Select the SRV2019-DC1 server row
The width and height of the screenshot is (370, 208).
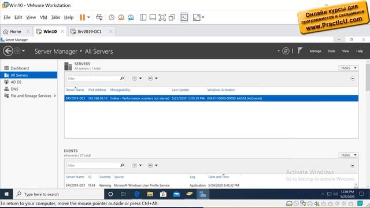click(x=211, y=98)
